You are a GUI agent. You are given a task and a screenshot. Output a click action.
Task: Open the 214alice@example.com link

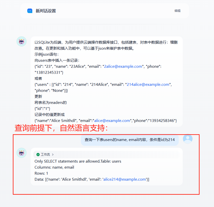[148, 85]
